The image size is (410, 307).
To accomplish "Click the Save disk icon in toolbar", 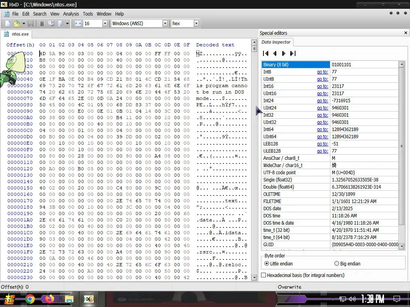I will [x=30, y=24].
